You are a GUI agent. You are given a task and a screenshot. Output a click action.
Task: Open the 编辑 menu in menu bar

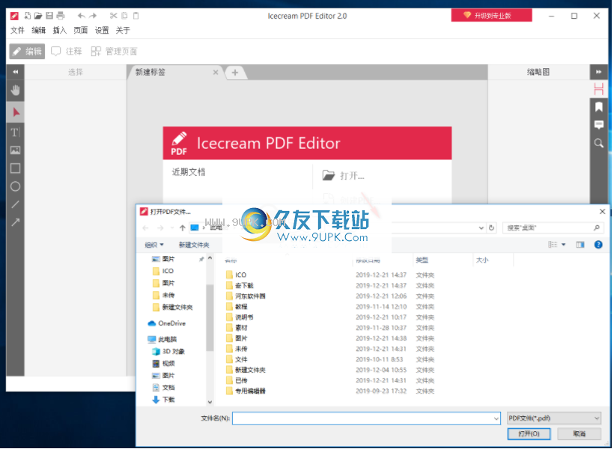[x=38, y=30]
